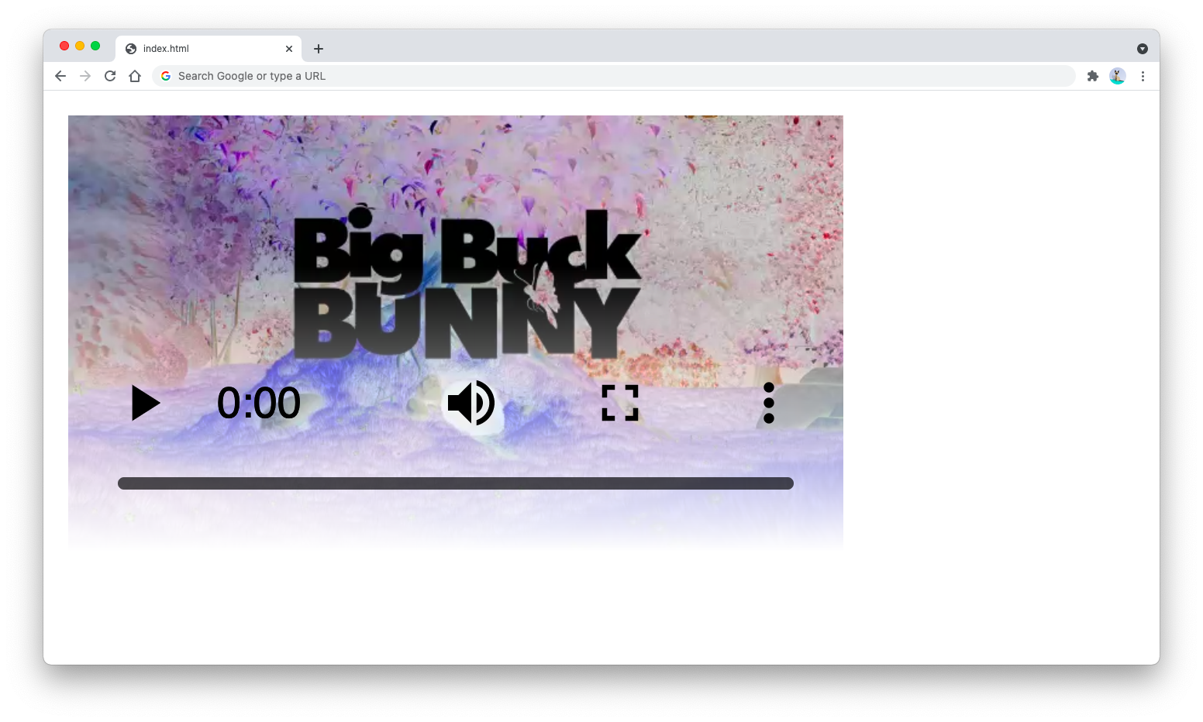Open the browser home page
The width and height of the screenshot is (1203, 722).
[135, 76]
